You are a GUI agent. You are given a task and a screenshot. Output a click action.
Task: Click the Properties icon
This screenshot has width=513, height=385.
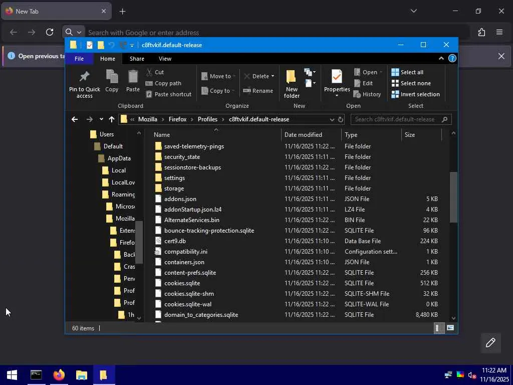(337, 77)
